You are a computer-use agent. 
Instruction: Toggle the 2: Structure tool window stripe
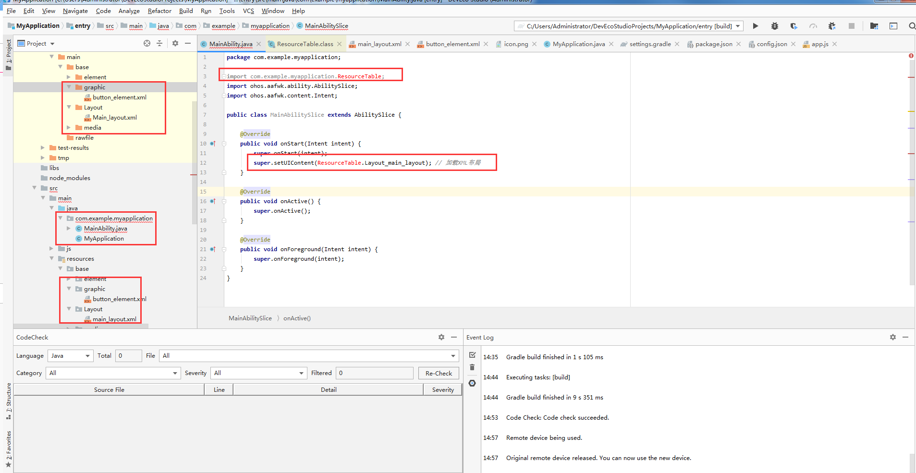tap(8, 401)
